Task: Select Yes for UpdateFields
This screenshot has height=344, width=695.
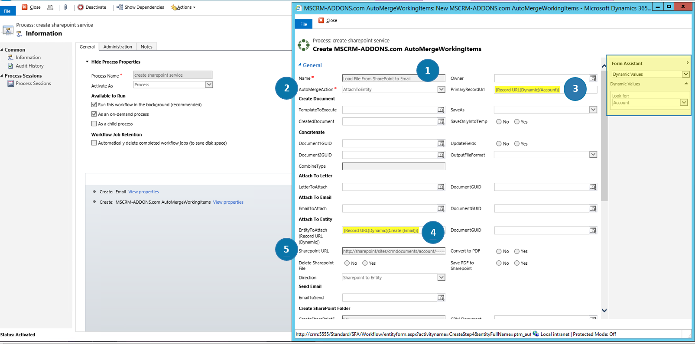Action: tap(516, 143)
